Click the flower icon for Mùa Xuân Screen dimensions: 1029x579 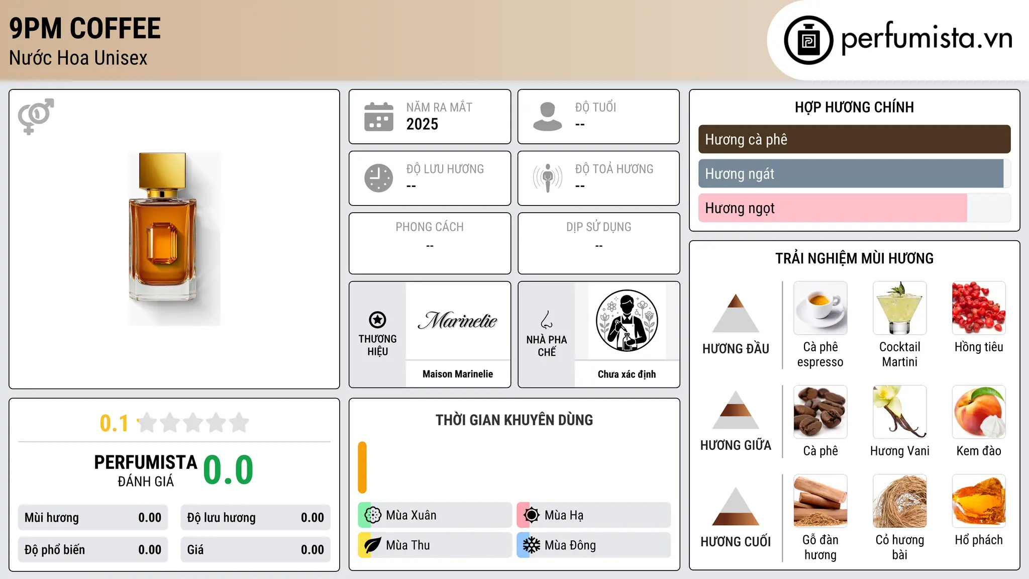click(373, 515)
